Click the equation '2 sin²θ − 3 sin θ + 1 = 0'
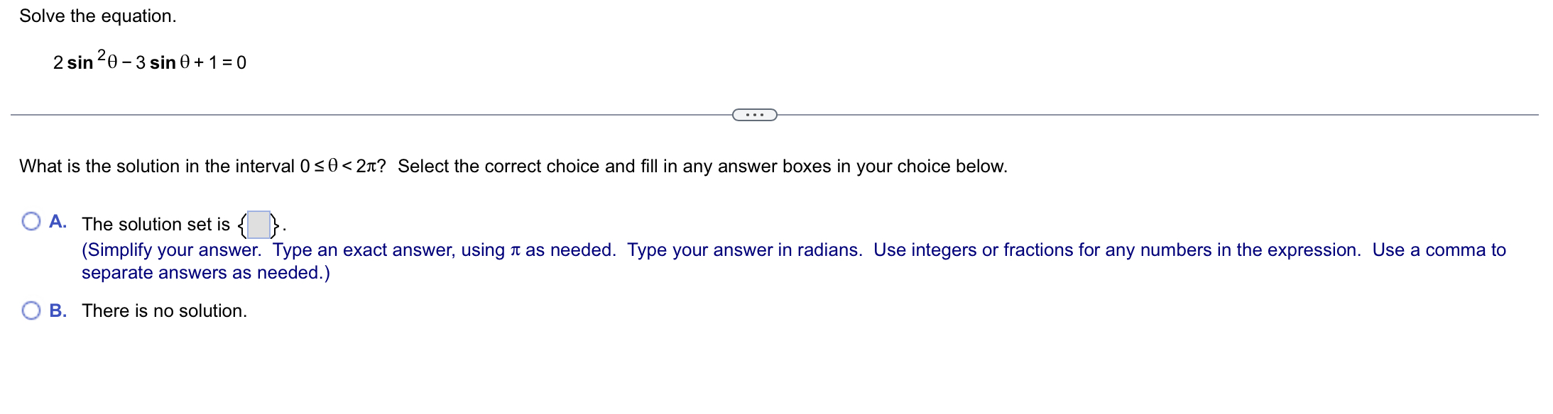The image size is (1553, 414). click(x=148, y=62)
